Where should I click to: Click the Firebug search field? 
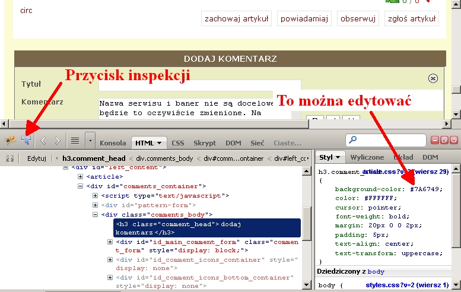pos(386,140)
